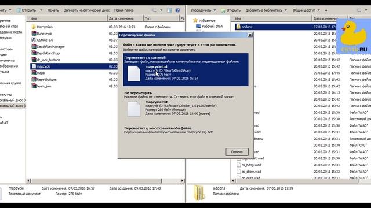Open the view options dropdown arrow in left window
The height and width of the screenshot is (208, 371).
tap(161, 10)
